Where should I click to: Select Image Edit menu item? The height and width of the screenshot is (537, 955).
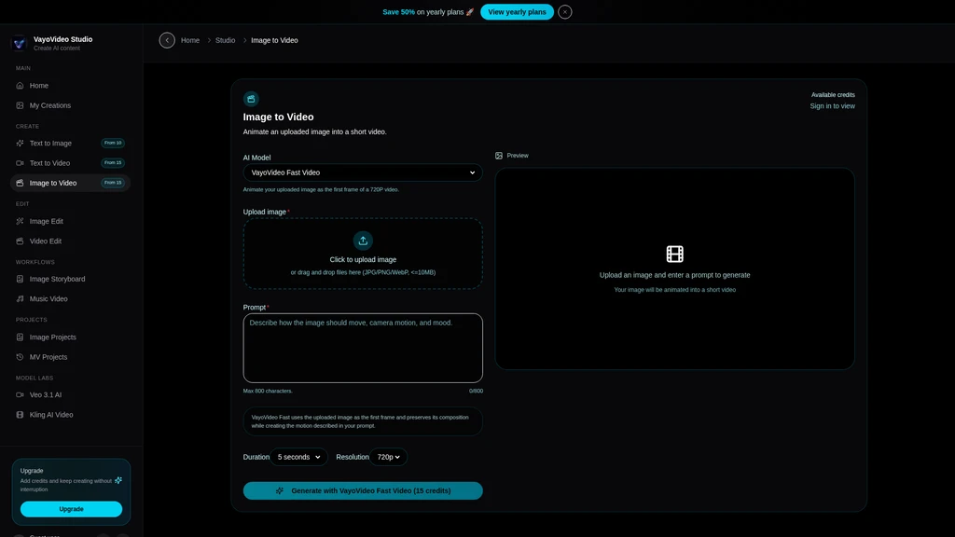(x=70, y=222)
